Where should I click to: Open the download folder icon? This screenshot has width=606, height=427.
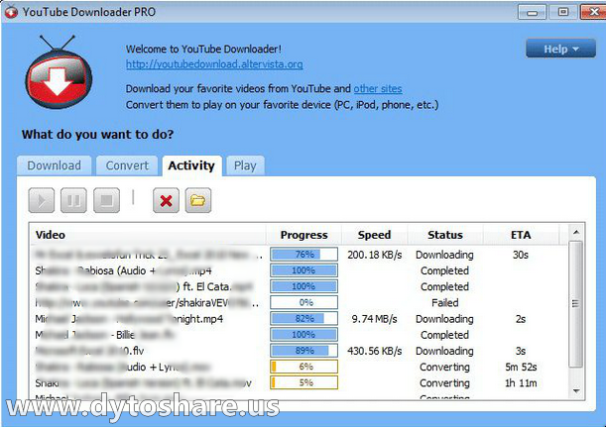198,201
